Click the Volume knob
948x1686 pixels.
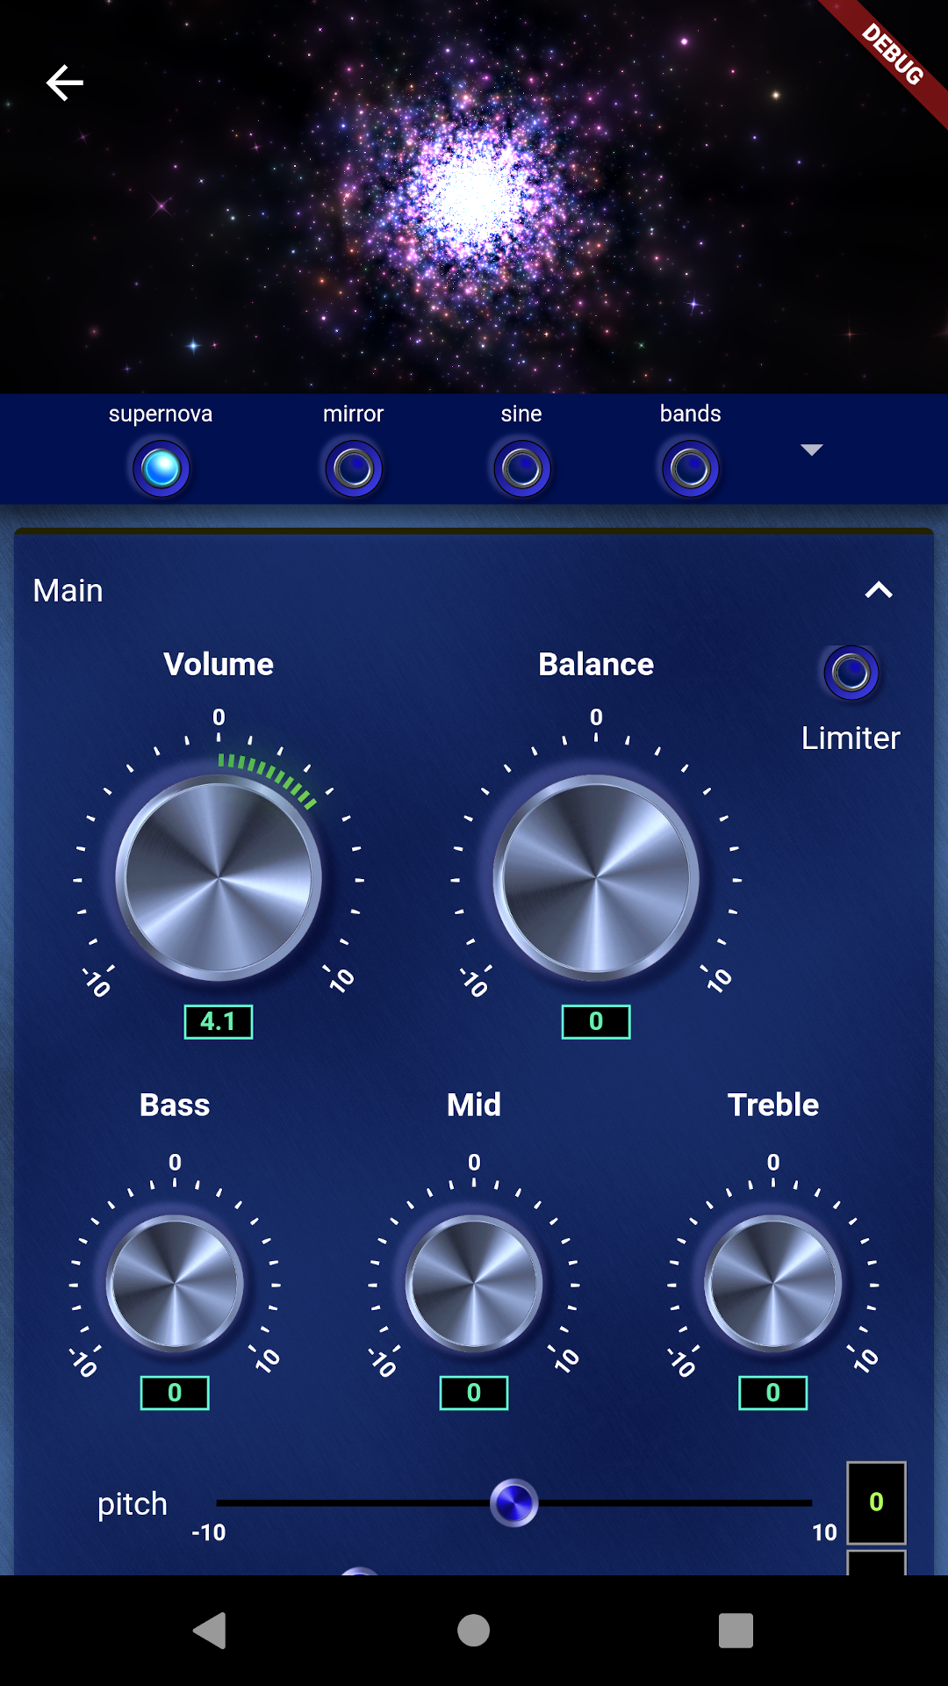[x=219, y=877]
